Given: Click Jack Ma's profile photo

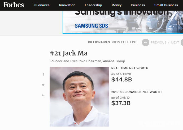Looking at the screenshot, I should point(79,97).
